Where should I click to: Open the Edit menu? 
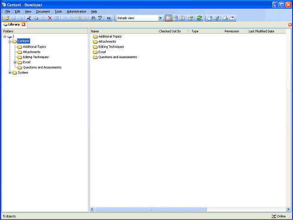(x=17, y=11)
